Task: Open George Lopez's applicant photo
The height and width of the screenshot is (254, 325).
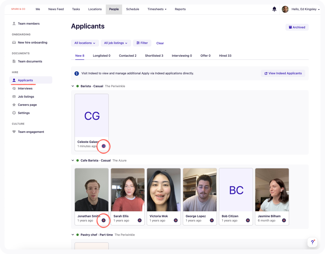Action: click(200, 190)
